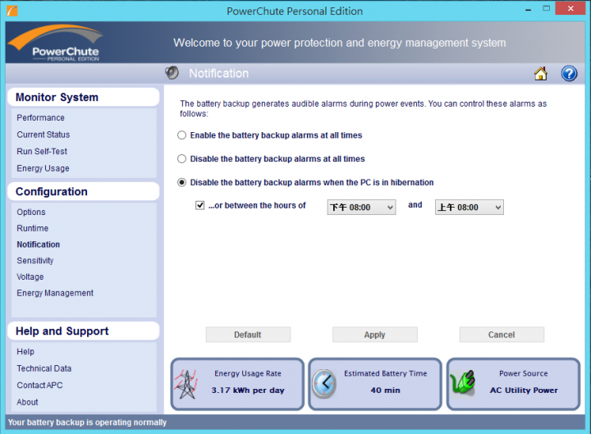The image size is (591, 434).
Task: Close the PowerChute window
Action: click(570, 8)
